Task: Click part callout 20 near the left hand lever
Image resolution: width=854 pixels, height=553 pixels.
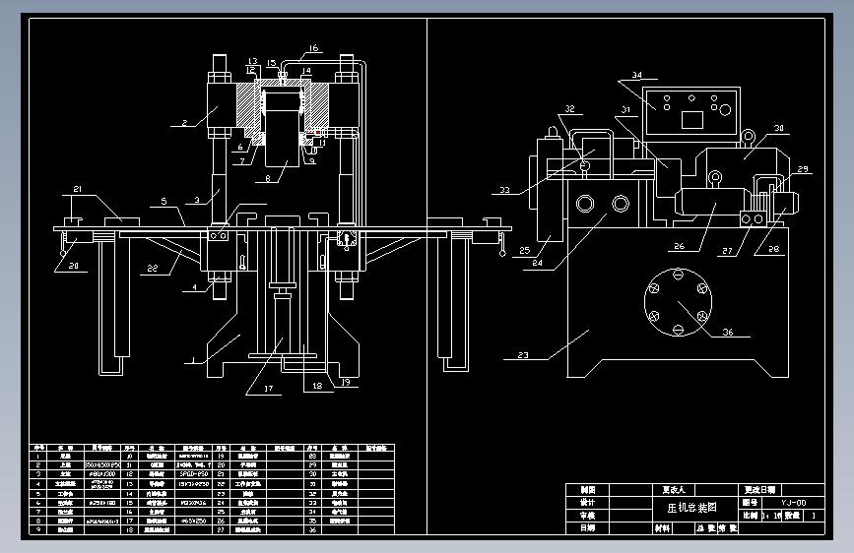Action: [74, 266]
